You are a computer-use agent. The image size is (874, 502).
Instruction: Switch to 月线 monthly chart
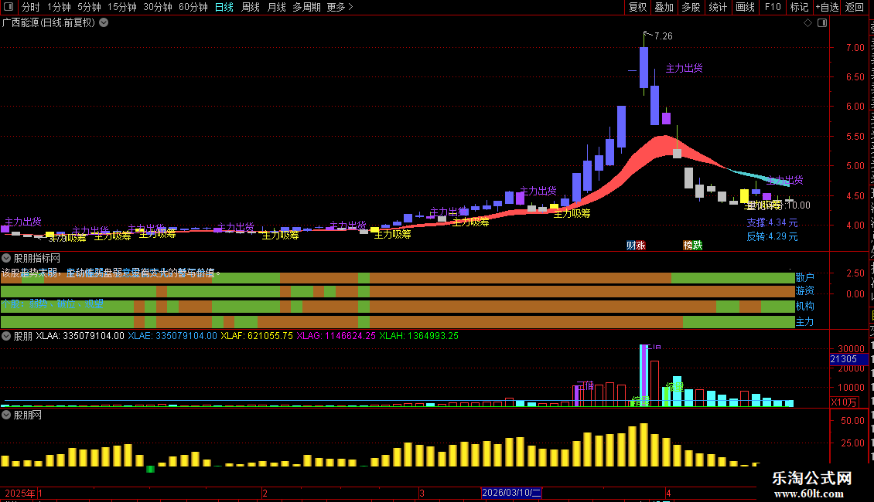point(276,7)
